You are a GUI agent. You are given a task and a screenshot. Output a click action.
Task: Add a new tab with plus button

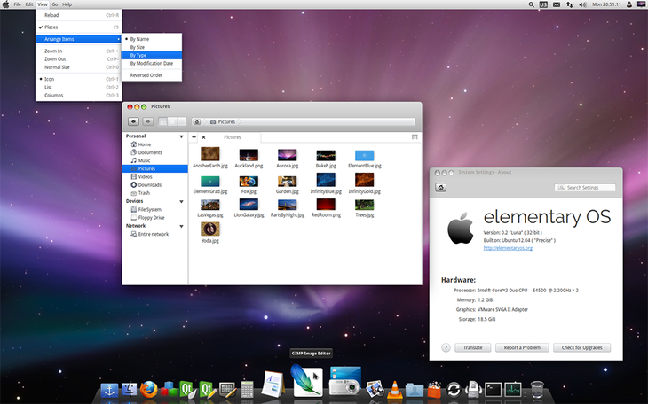tap(194, 137)
